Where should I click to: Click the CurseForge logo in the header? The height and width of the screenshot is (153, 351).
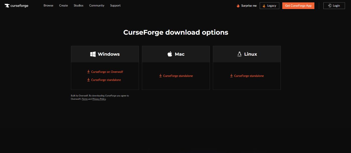16,6
